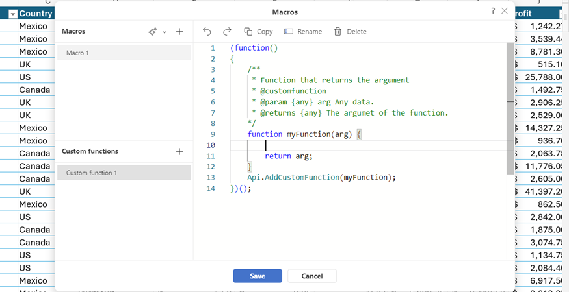Cancel the Macros dialog
The height and width of the screenshot is (292, 569).
coord(312,276)
